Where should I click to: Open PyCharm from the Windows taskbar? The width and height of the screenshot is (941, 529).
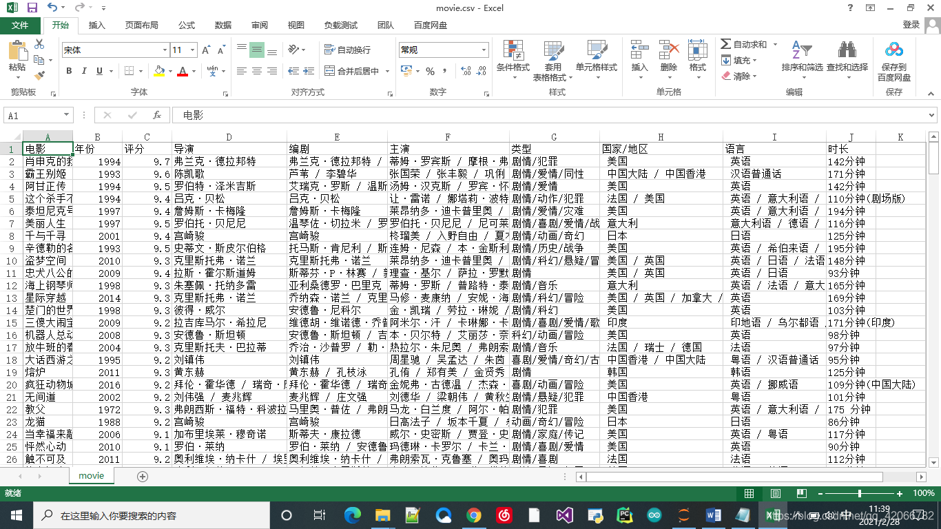625,515
